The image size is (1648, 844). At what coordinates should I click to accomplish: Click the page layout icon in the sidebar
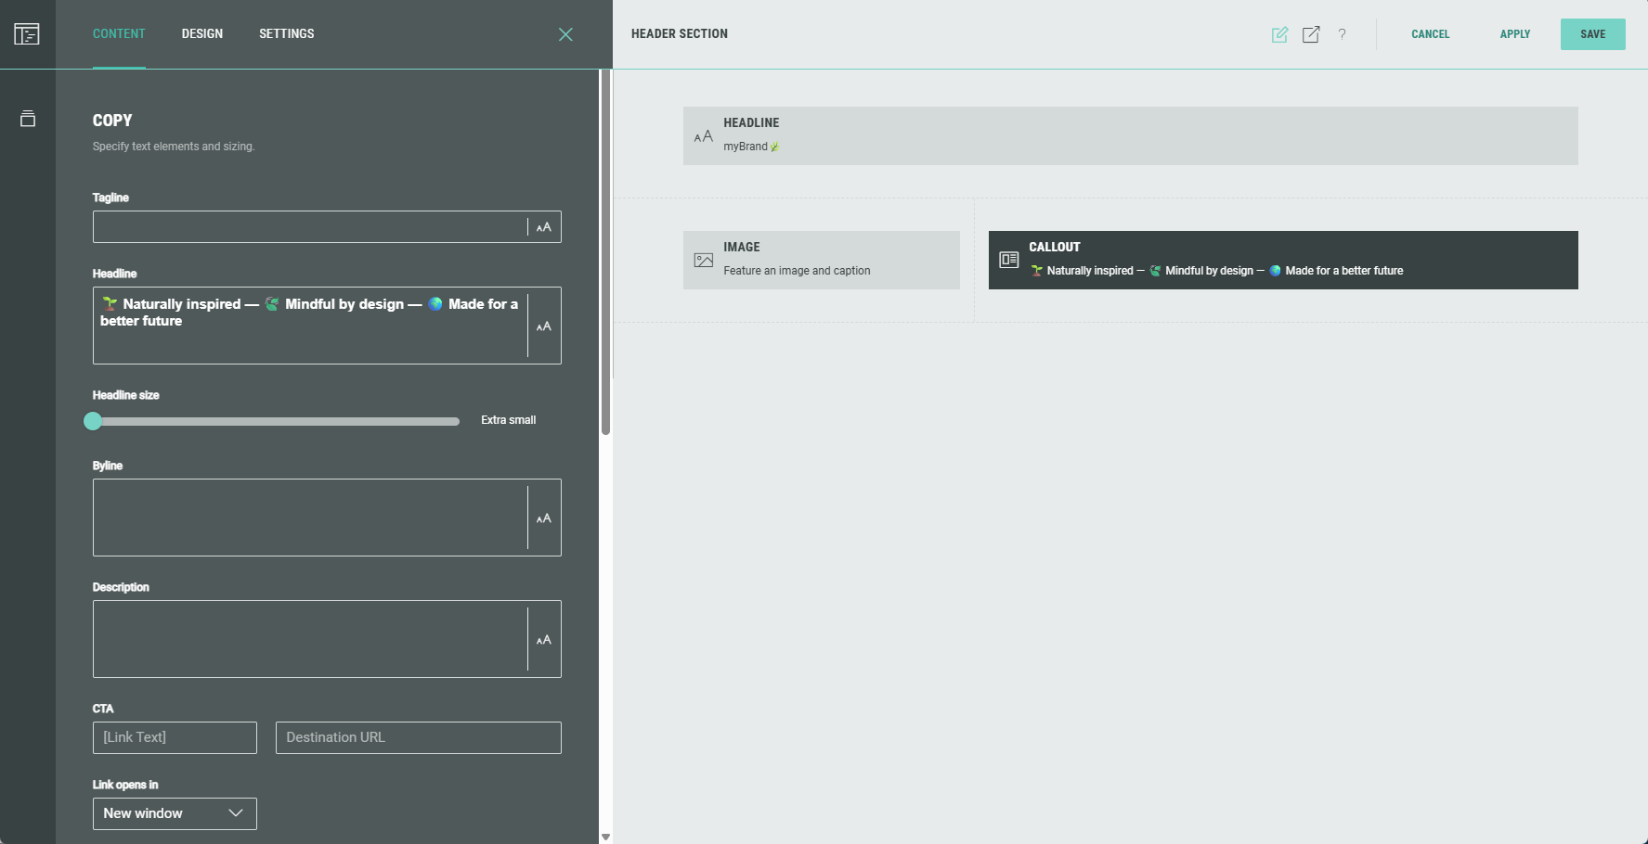(27, 34)
